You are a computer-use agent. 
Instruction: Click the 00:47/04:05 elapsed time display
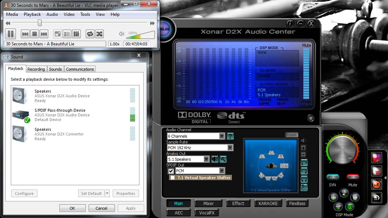[136, 44]
